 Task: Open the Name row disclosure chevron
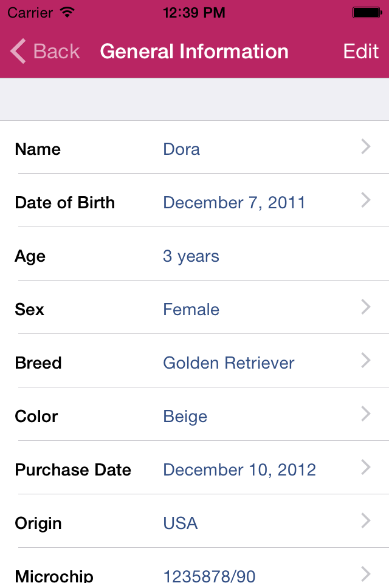tap(365, 147)
